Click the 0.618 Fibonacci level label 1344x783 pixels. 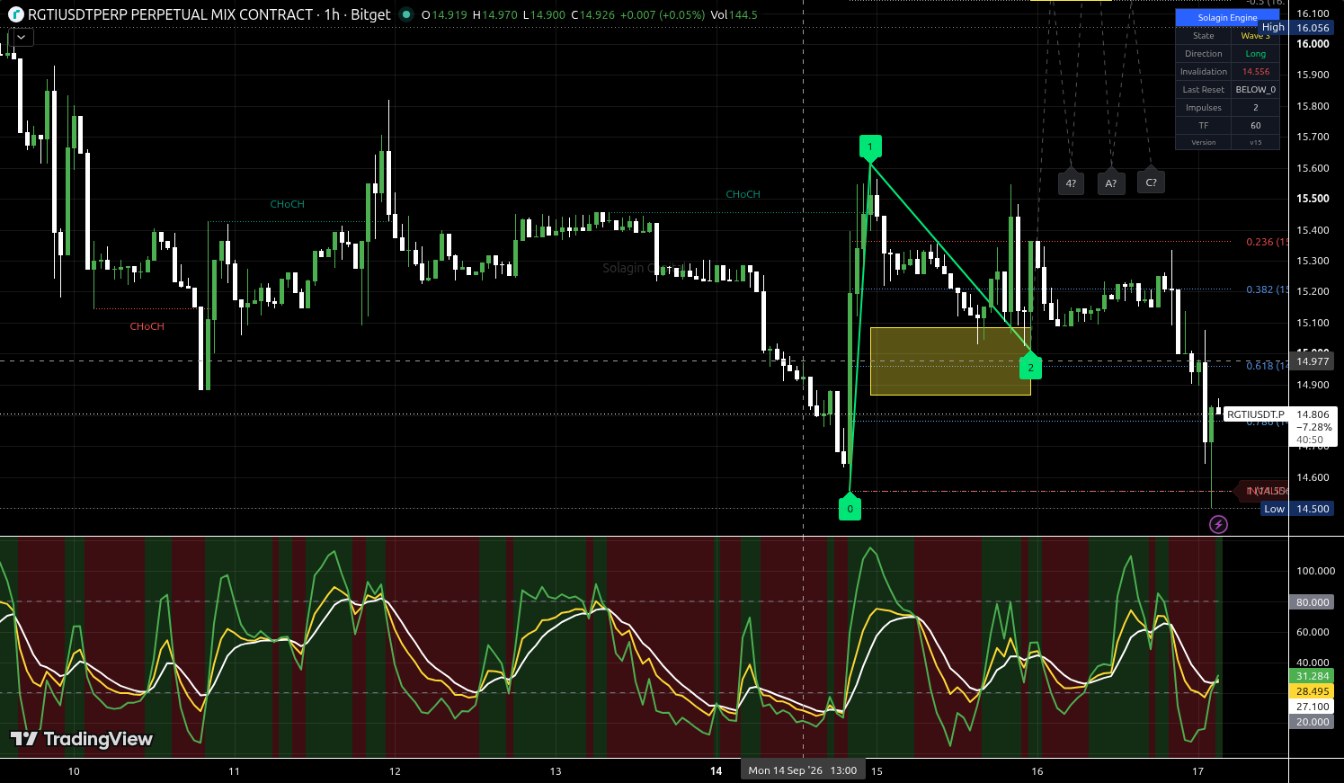(x=1267, y=366)
